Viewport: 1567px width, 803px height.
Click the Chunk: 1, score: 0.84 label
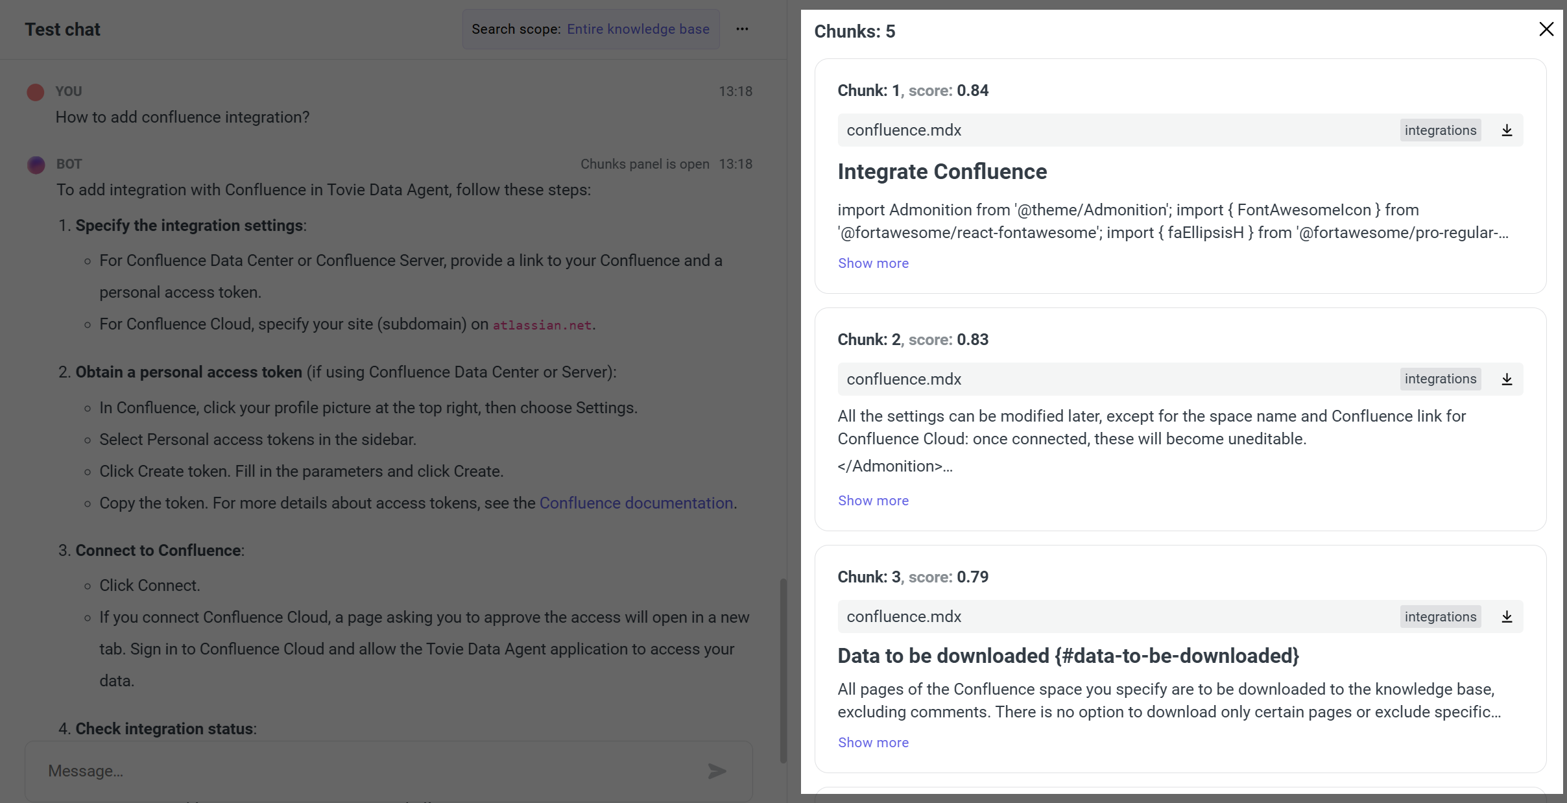pos(913,91)
